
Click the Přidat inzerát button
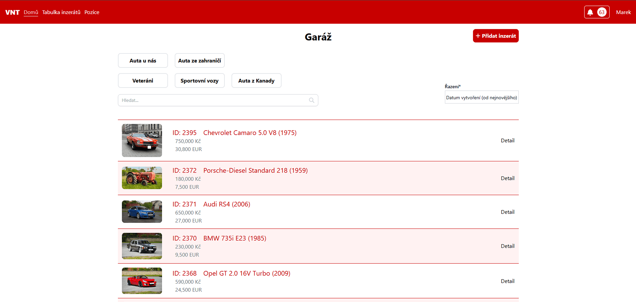[496, 36]
